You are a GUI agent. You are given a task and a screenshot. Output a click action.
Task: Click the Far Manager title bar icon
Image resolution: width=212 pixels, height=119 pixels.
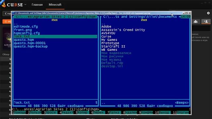coord(13,13)
